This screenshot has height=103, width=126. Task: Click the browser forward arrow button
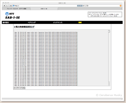tap(7, 6)
